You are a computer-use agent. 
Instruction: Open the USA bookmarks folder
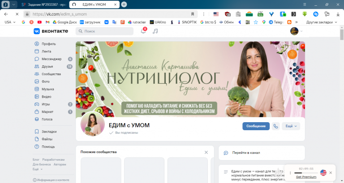(10, 22)
